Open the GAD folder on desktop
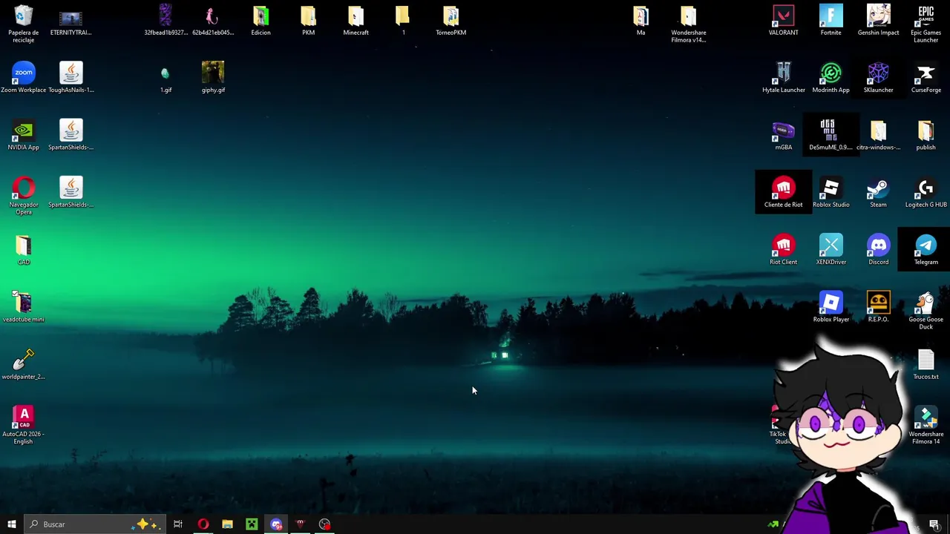Image resolution: width=950 pixels, height=534 pixels. [x=23, y=250]
